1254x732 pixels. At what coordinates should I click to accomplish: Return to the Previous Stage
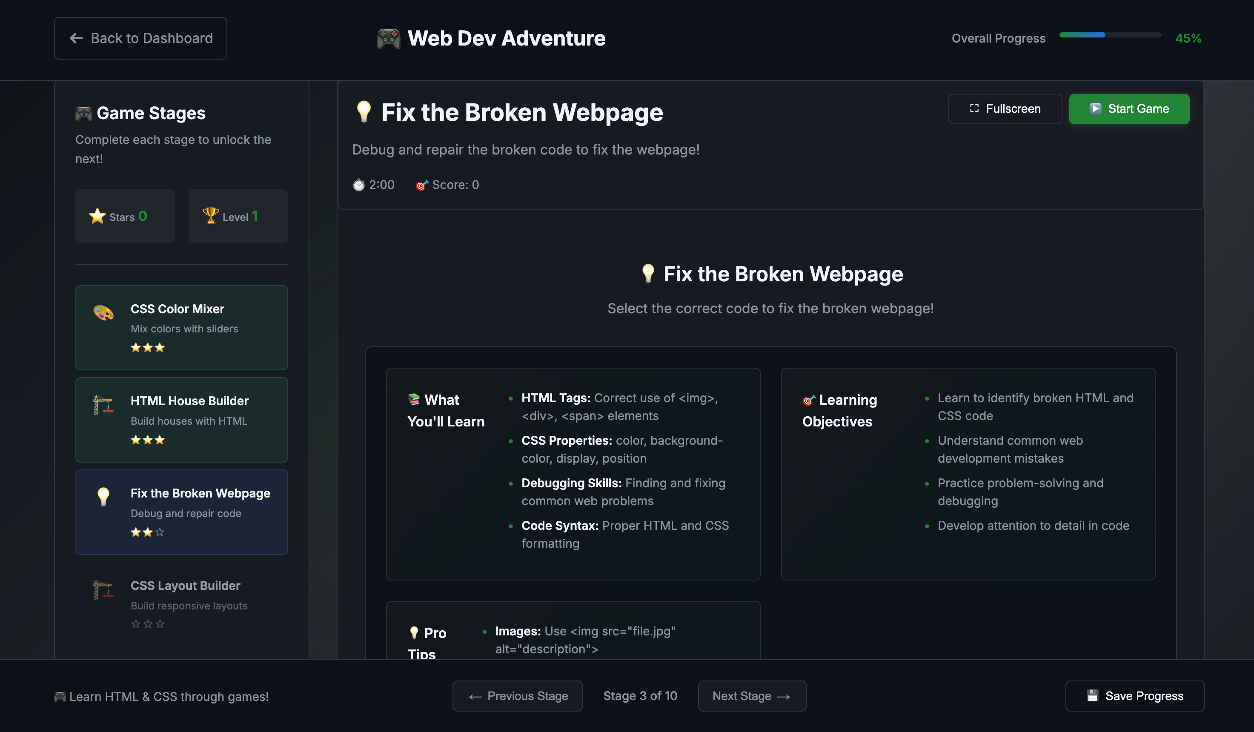click(x=517, y=696)
